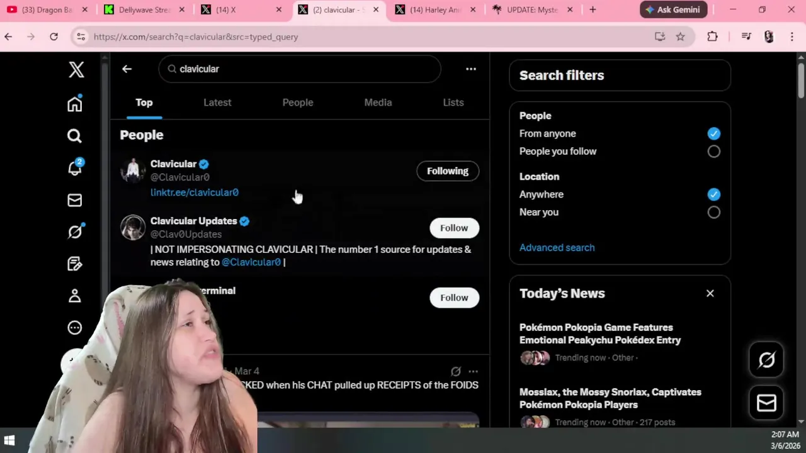The width and height of the screenshot is (806, 453).
Task: Open Clavicular Updates profile avatar
Action: (133, 228)
